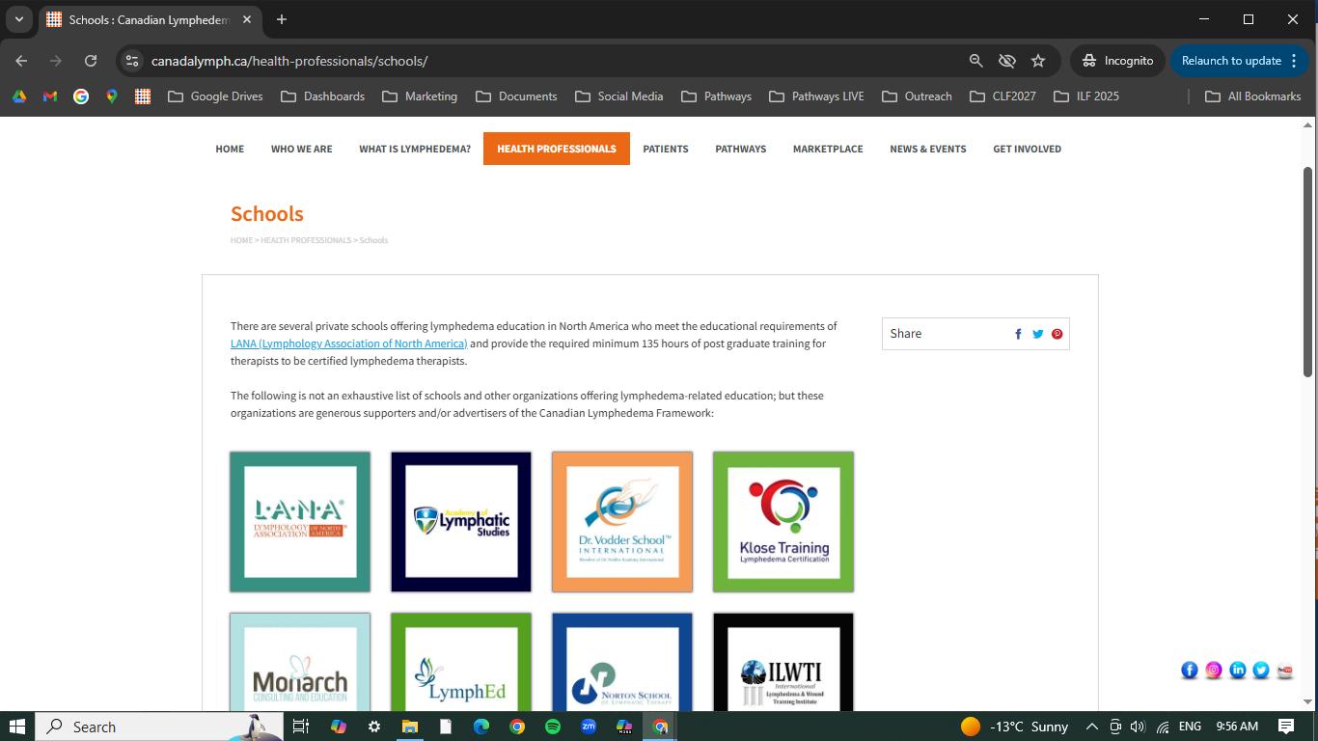Viewport: 1318px width, 741px height.
Task: Open the floating YouTube social icon
Action: coord(1284,671)
